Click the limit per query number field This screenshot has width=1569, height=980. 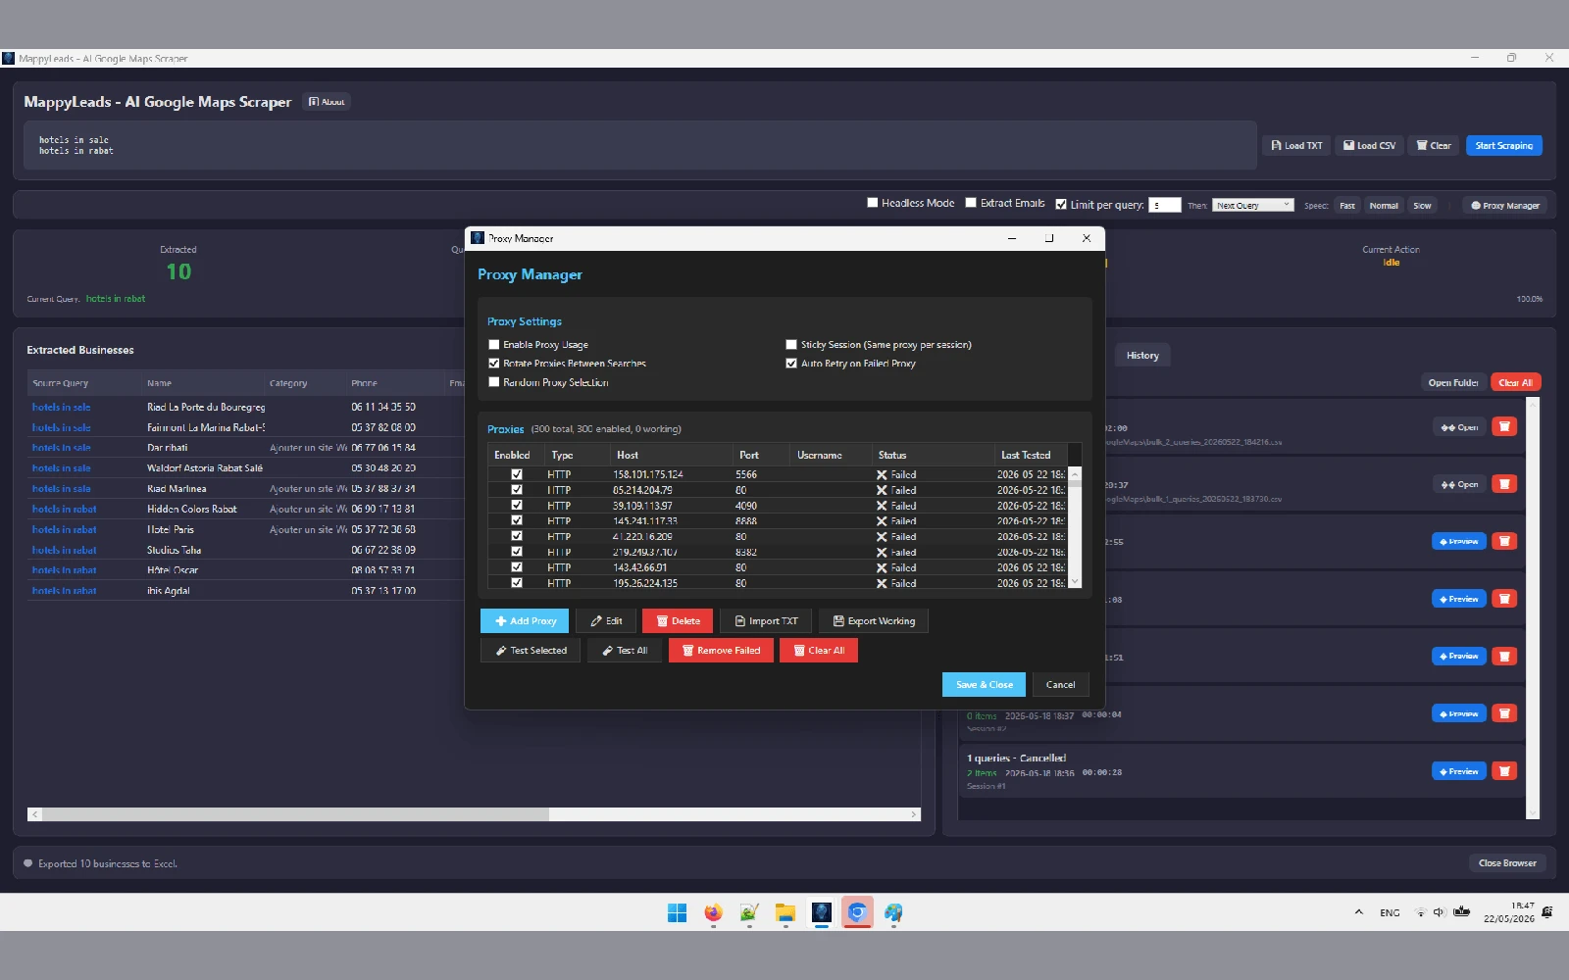[x=1165, y=205]
